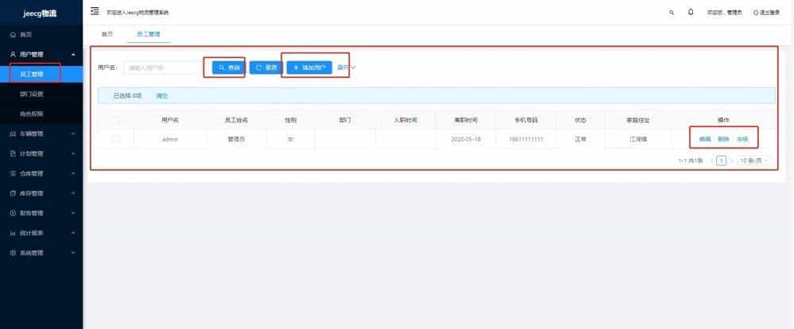The width and height of the screenshot is (794, 329).
Task: Click the 部门 column header
Action: click(x=345, y=121)
